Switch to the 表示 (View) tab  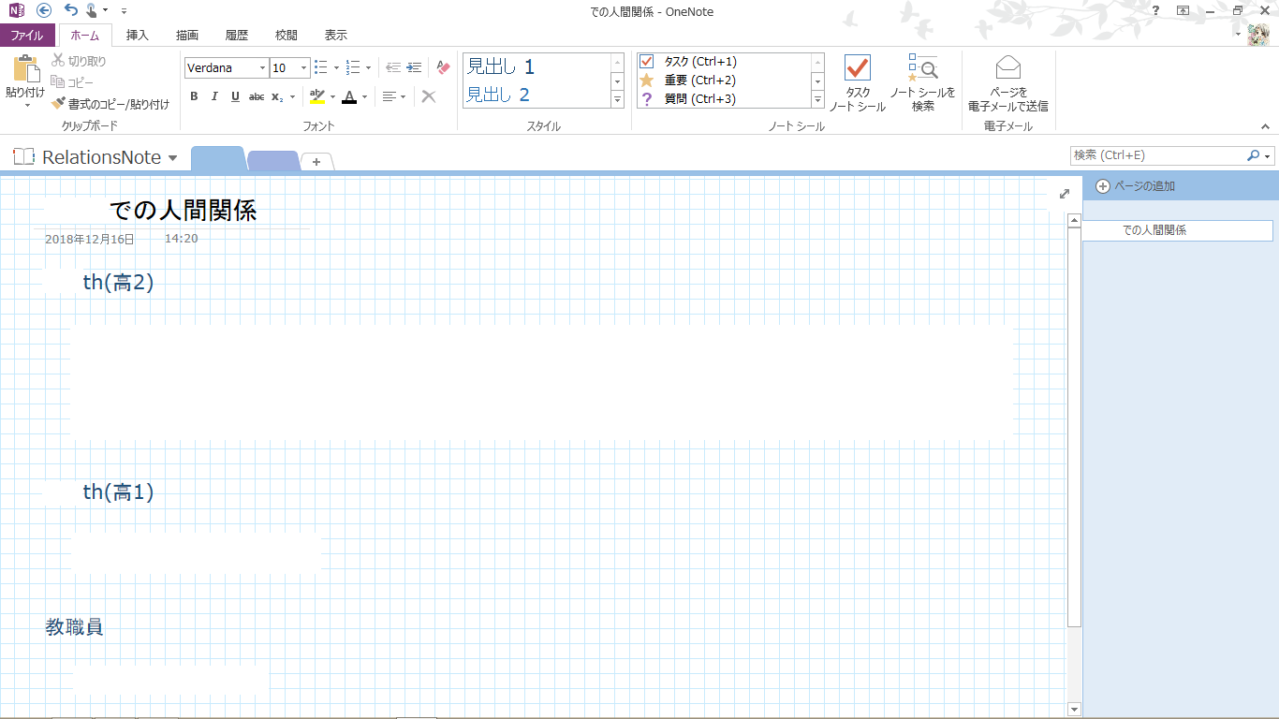(x=335, y=36)
